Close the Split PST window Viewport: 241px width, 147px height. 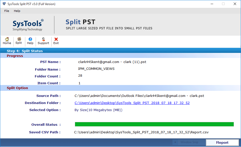tap(235, 4)
